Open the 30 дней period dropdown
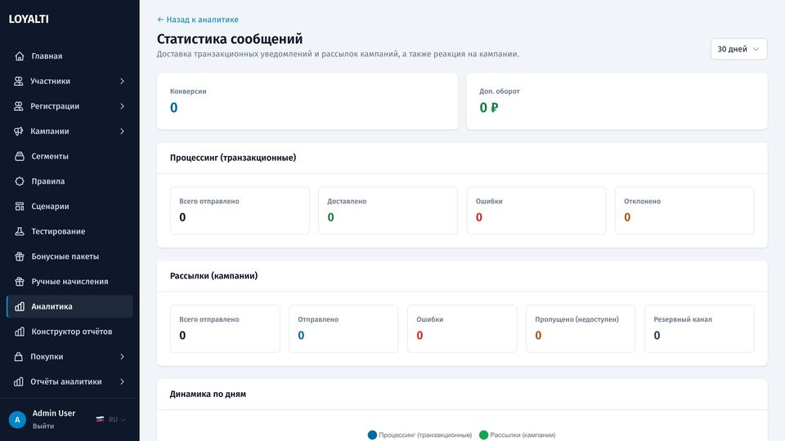 coord(738,49)
